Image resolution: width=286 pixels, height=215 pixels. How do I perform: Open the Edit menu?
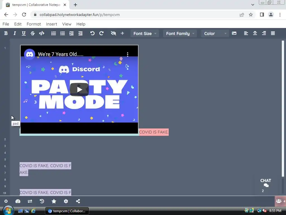point(18,24)
